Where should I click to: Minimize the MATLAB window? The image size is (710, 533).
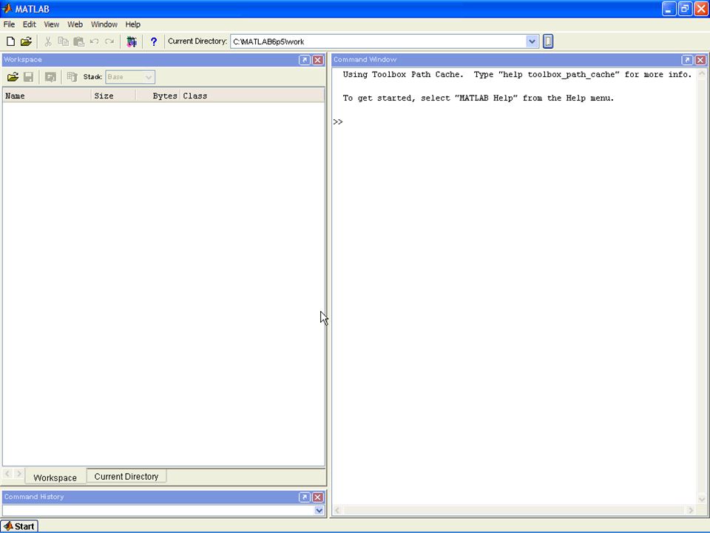coord(669,9)
